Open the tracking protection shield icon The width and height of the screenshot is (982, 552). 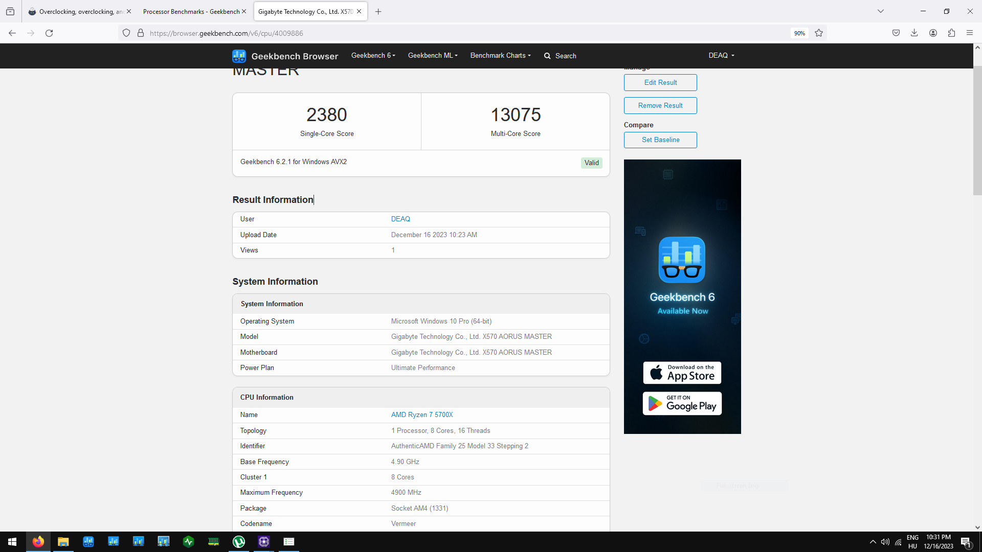[x=126, y=33]
